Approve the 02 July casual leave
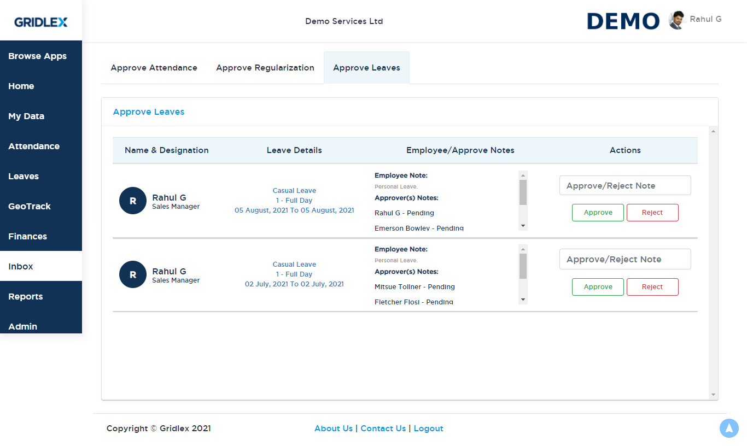The image size is (747, 446). click(x=598, y=286)
